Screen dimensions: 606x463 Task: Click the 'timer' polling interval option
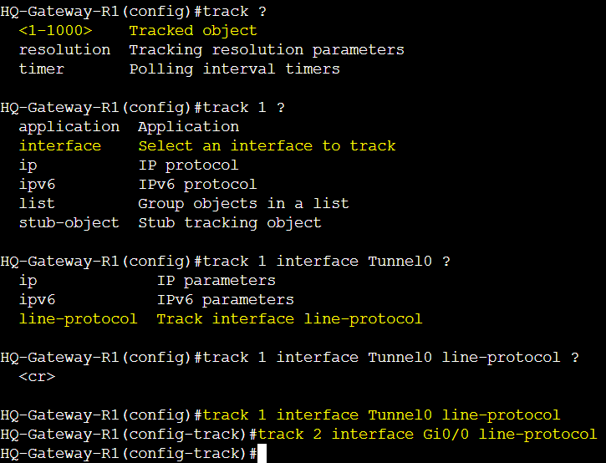pyautogui.click(x=41, y=69)
